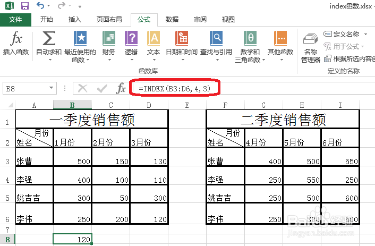Screen dimensions: 375x246
Task: Click 根据所选内容创建 button
Action: (350, 58)
